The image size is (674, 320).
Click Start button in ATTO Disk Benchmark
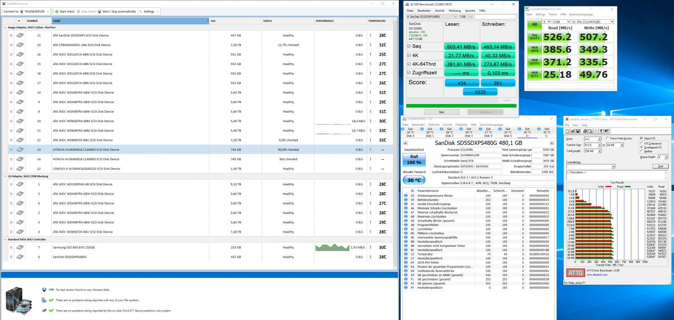[660, 166]
